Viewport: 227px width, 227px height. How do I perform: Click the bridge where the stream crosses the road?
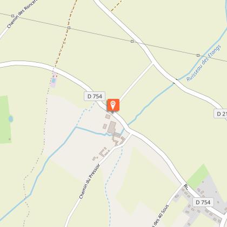click(x=175, y=81)
